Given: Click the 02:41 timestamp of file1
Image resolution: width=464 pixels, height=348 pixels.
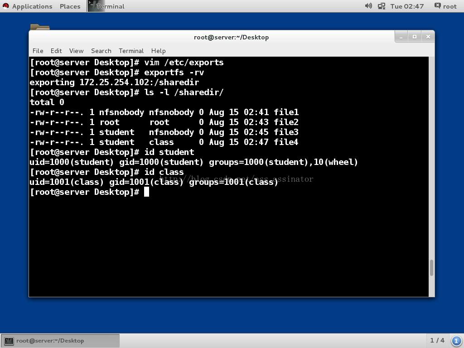Looking at the screenshot, I should coord(256,112).
